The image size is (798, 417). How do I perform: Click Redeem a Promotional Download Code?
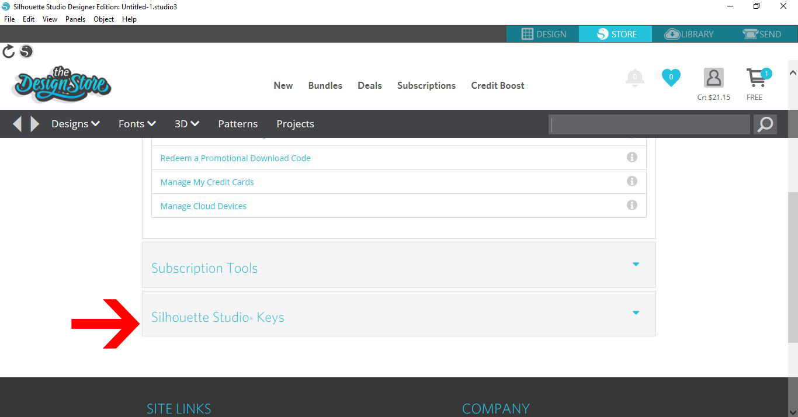[235, 158]
